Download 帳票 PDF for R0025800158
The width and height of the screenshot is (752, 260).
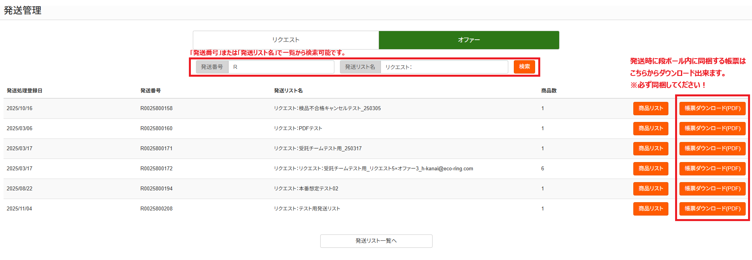point(712,109)
